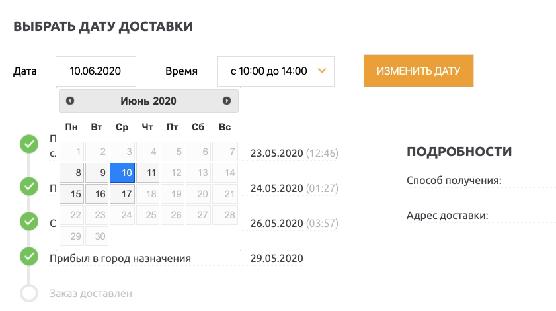
Task: Click the green checkmark beside 24.05.2020
Action: (28, 187)
